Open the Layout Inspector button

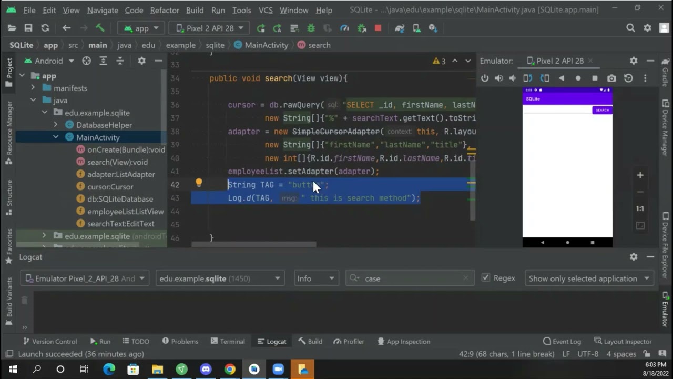pyautogui.click(x=623, y=341)
